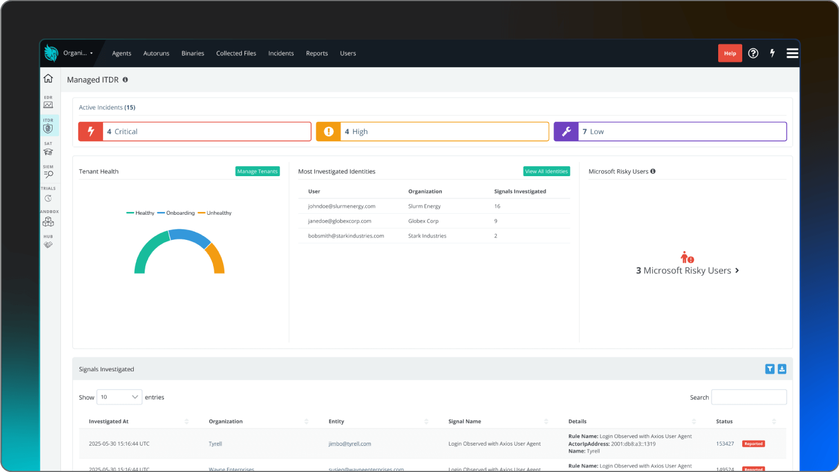839x472 pixels.
Task: Click the download icon on Signals Investigated
Action: (782, 369)
